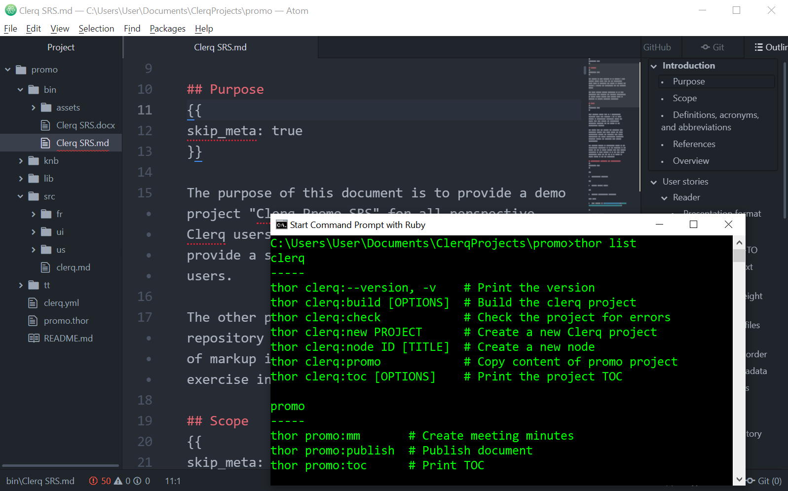This screenshot has width=788, height=491.
Task: Click the linter errors icon showing 50
Action: coord(93,481)
